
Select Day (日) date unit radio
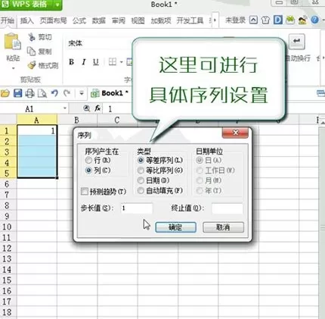click(200, 160)
